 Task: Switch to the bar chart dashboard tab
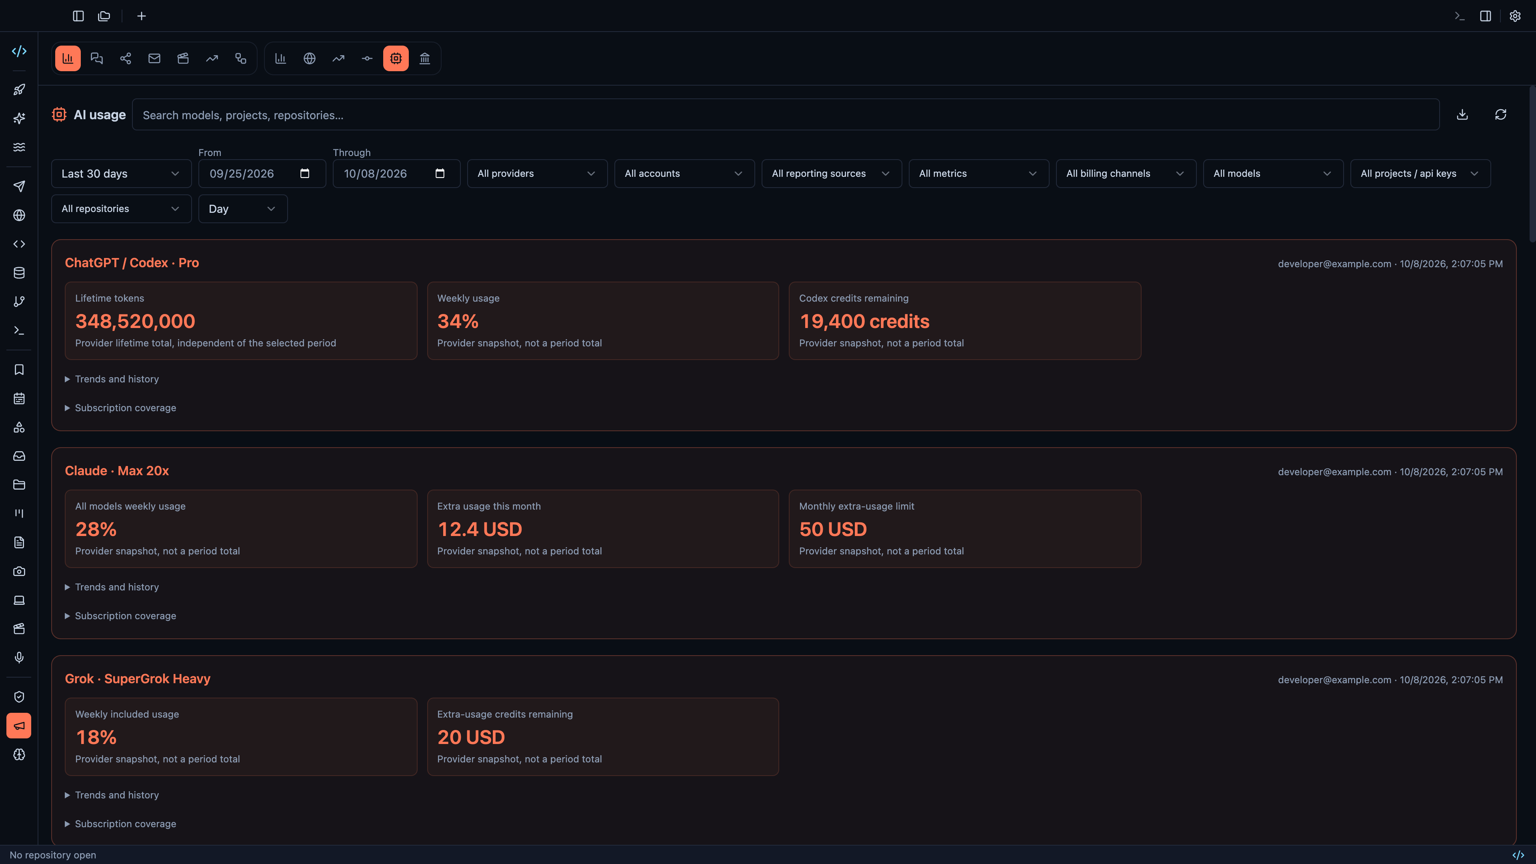[x=68, y=58]
